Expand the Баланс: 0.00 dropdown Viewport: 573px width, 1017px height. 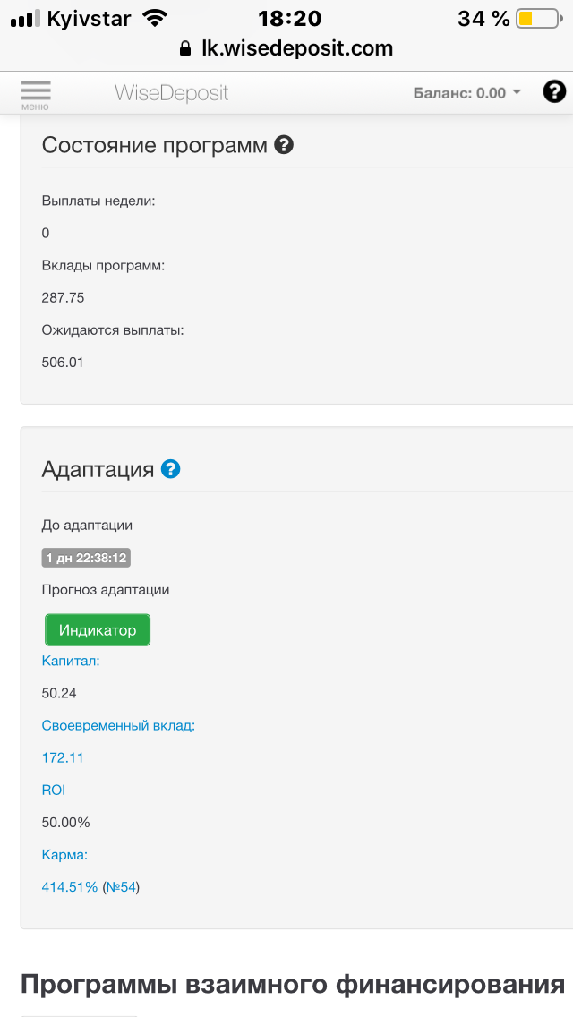tap(466, 92)
